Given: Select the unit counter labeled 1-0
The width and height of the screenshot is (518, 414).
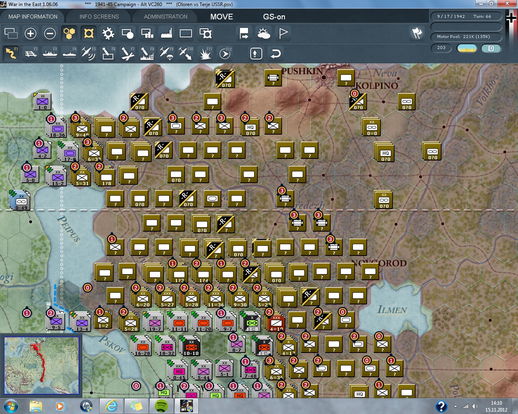Looking at the screenshot, I should coord(42,101).
